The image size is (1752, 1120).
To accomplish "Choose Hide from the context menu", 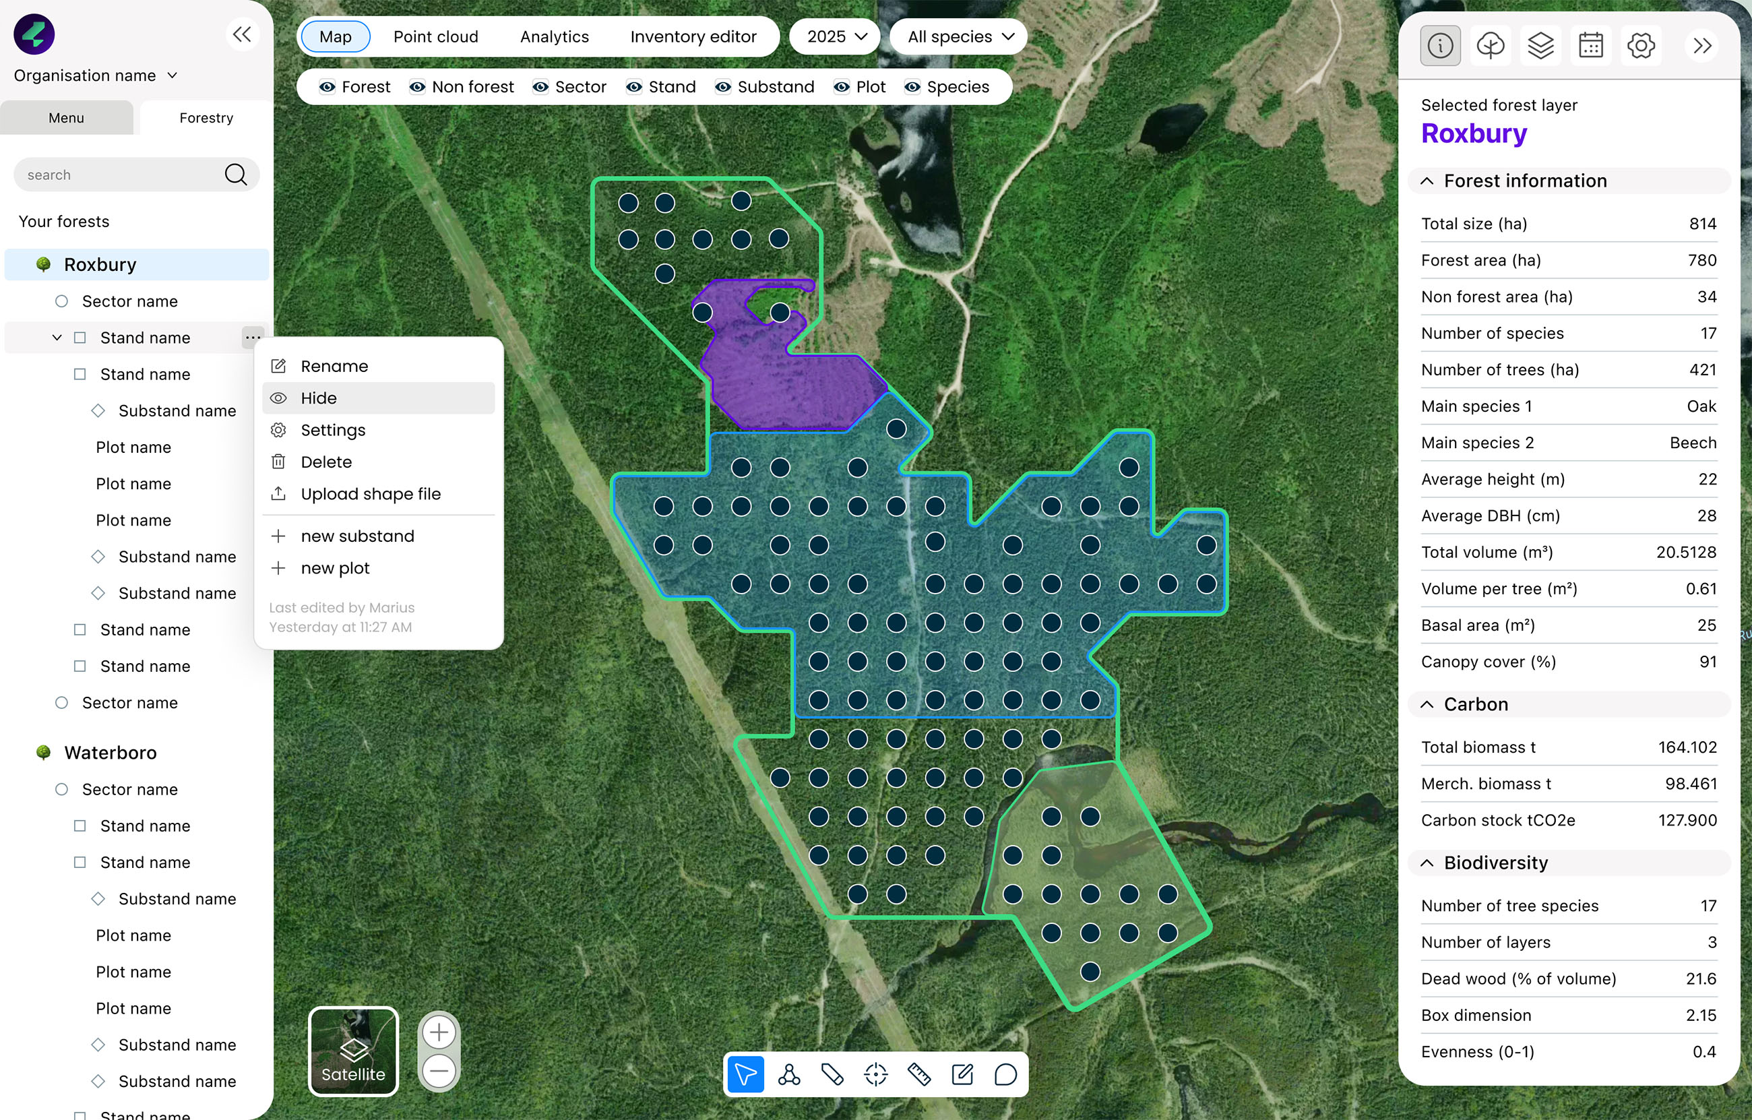I will [319, 398].
